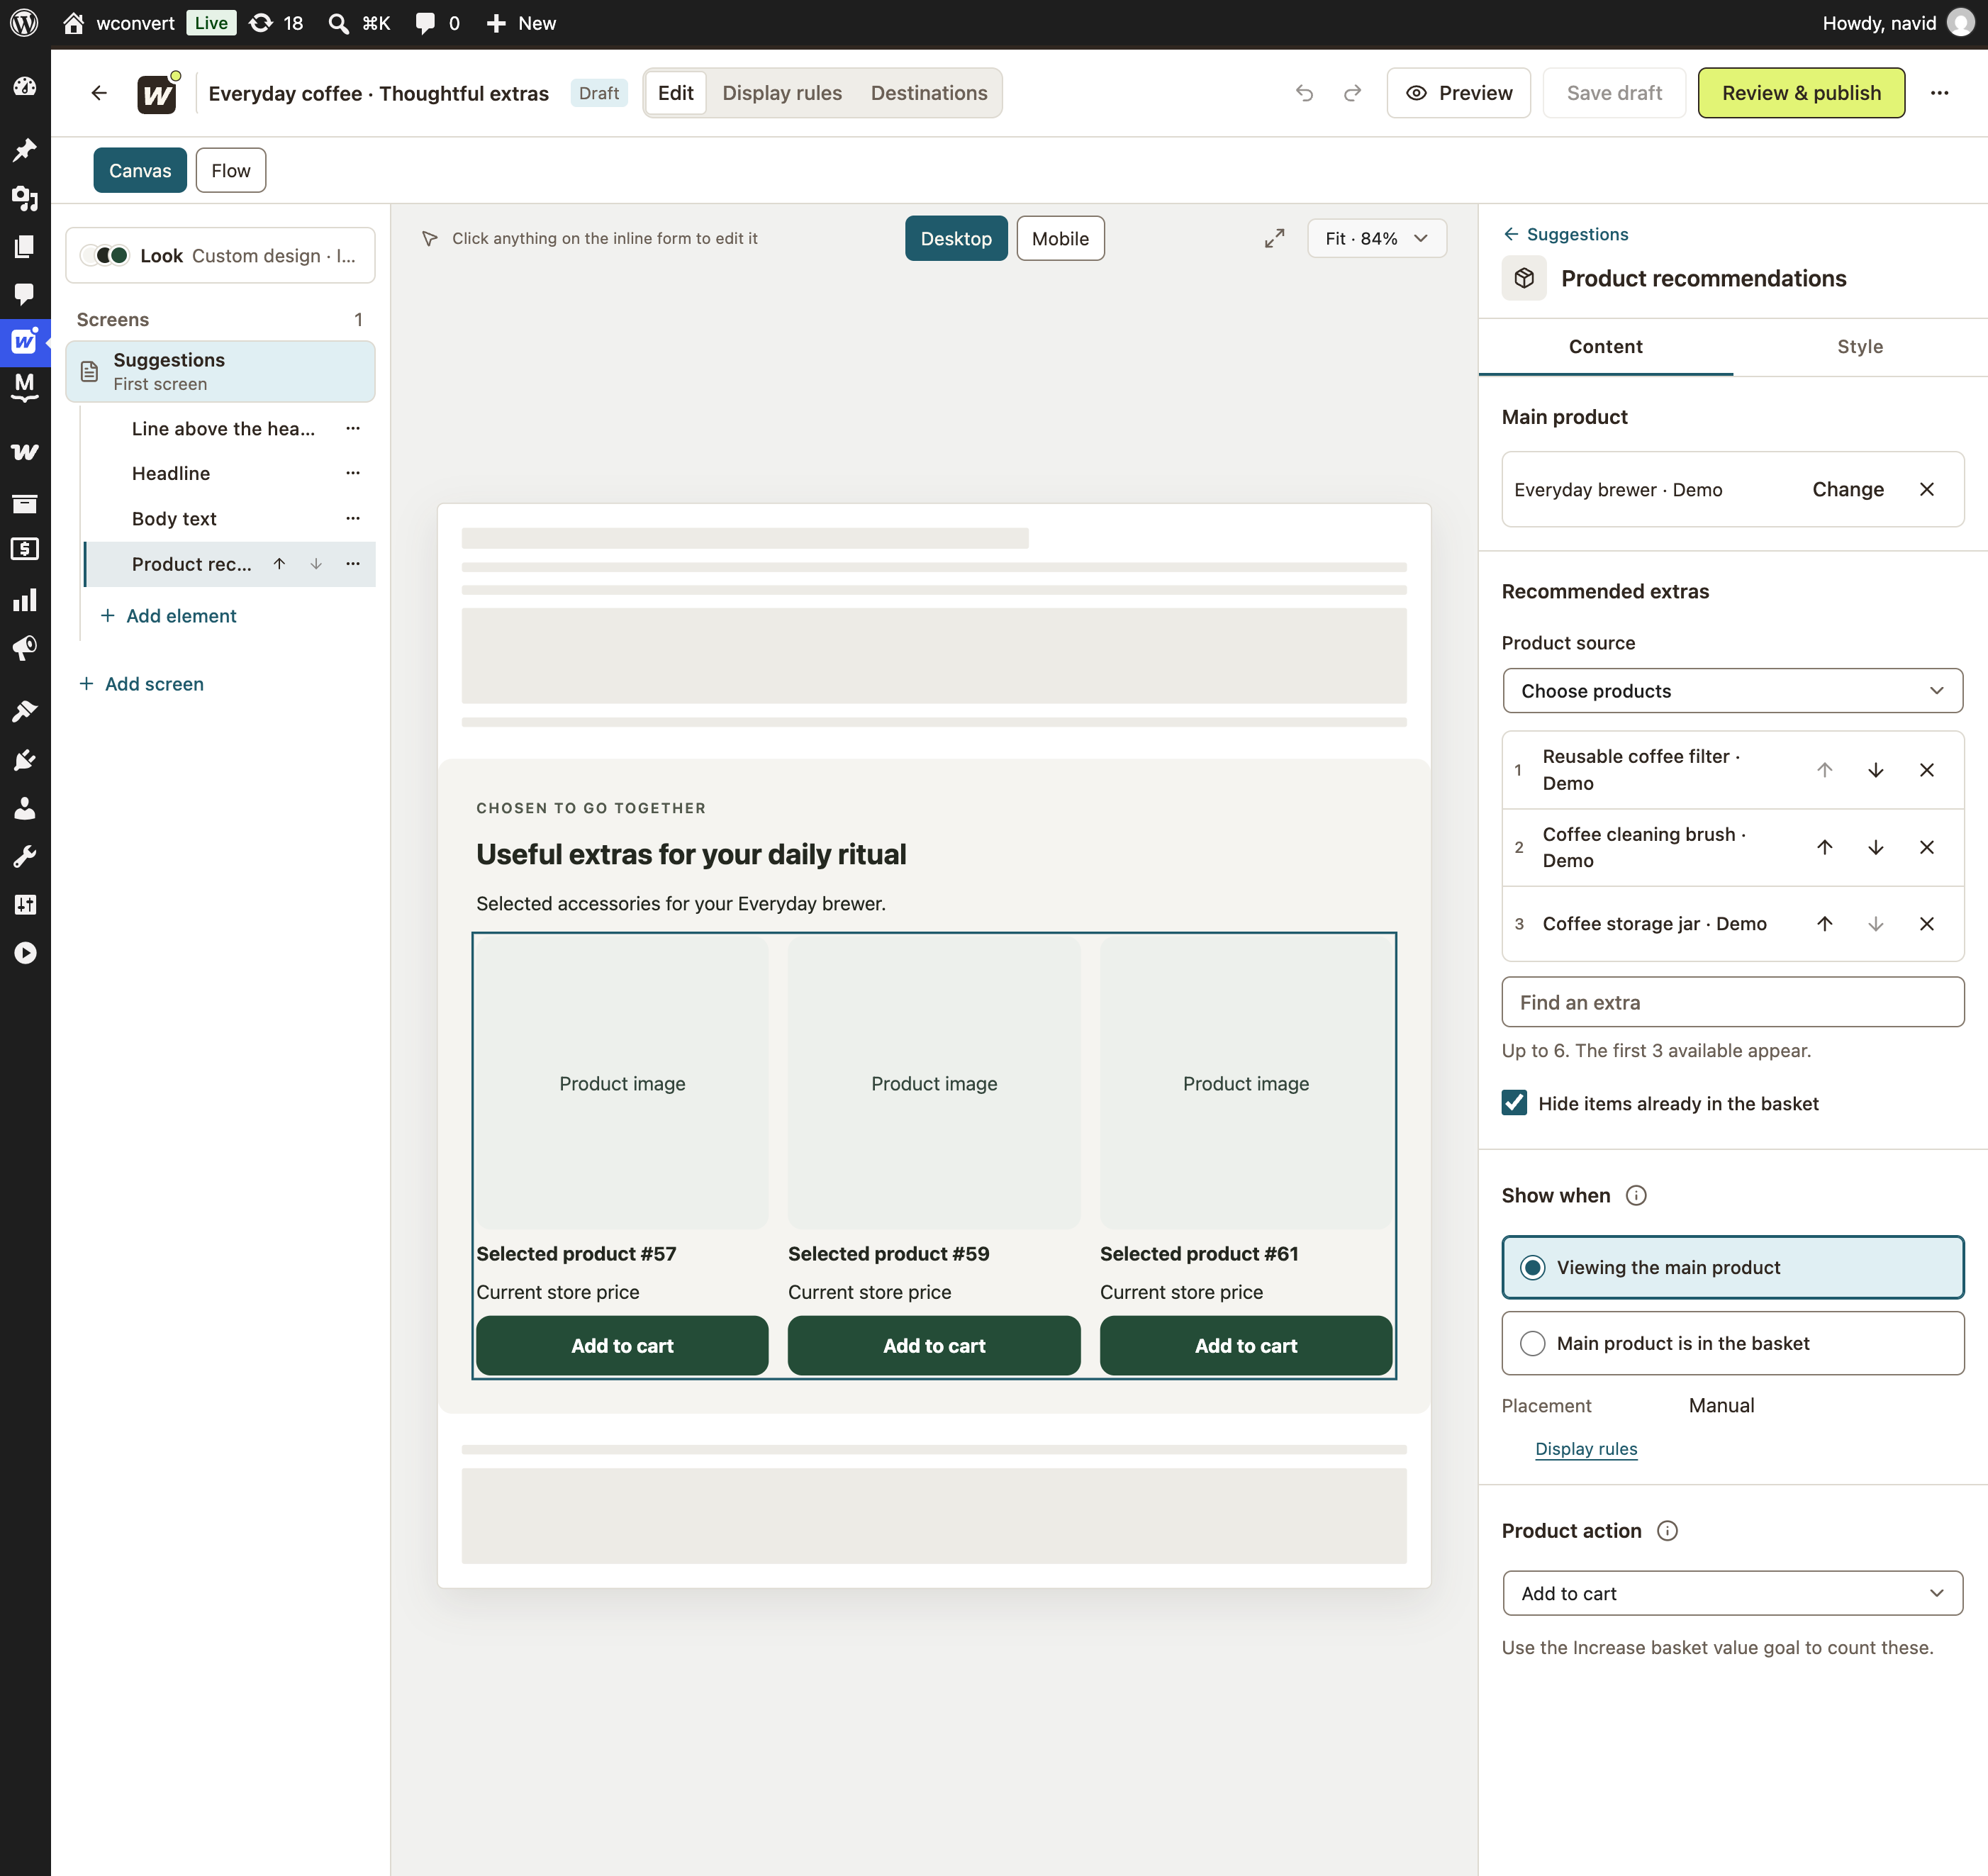Open the Display rules tab
The height and width of the screenshot is (1876, 1988).
pos(782,93)
